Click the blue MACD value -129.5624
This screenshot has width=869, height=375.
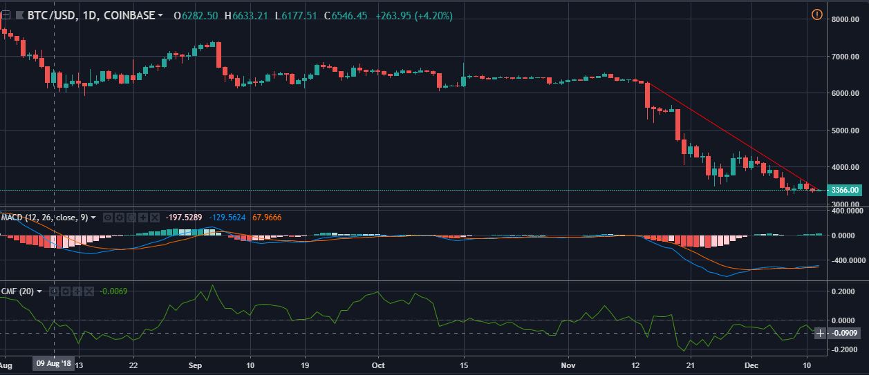tap(227, 218)
